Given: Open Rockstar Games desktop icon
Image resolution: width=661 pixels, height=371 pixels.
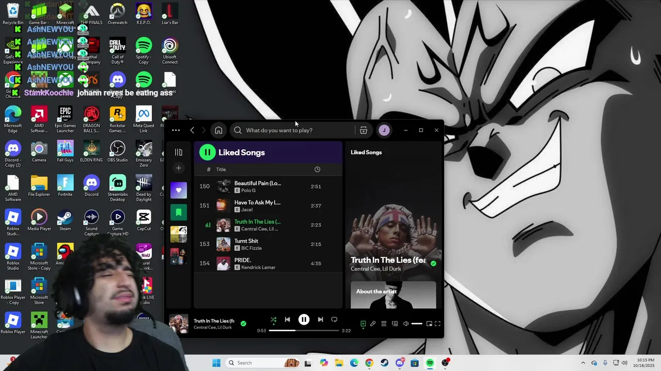Looking at the screenshot, I should click(x=117, y=120).
